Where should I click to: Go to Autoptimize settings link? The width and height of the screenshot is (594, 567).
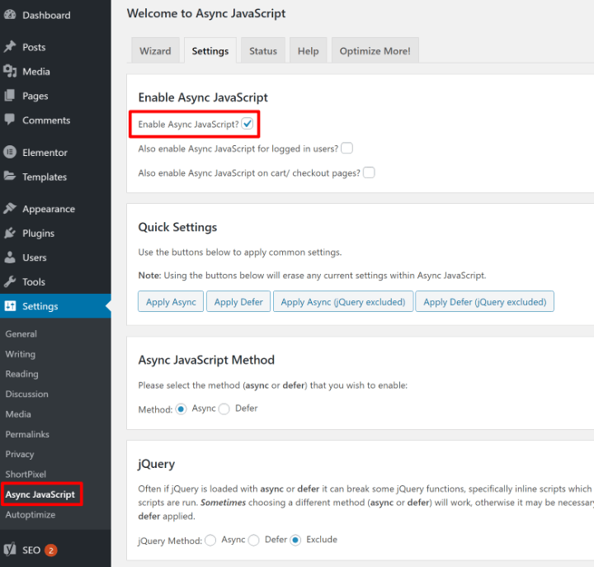click(x=30, y=514)
